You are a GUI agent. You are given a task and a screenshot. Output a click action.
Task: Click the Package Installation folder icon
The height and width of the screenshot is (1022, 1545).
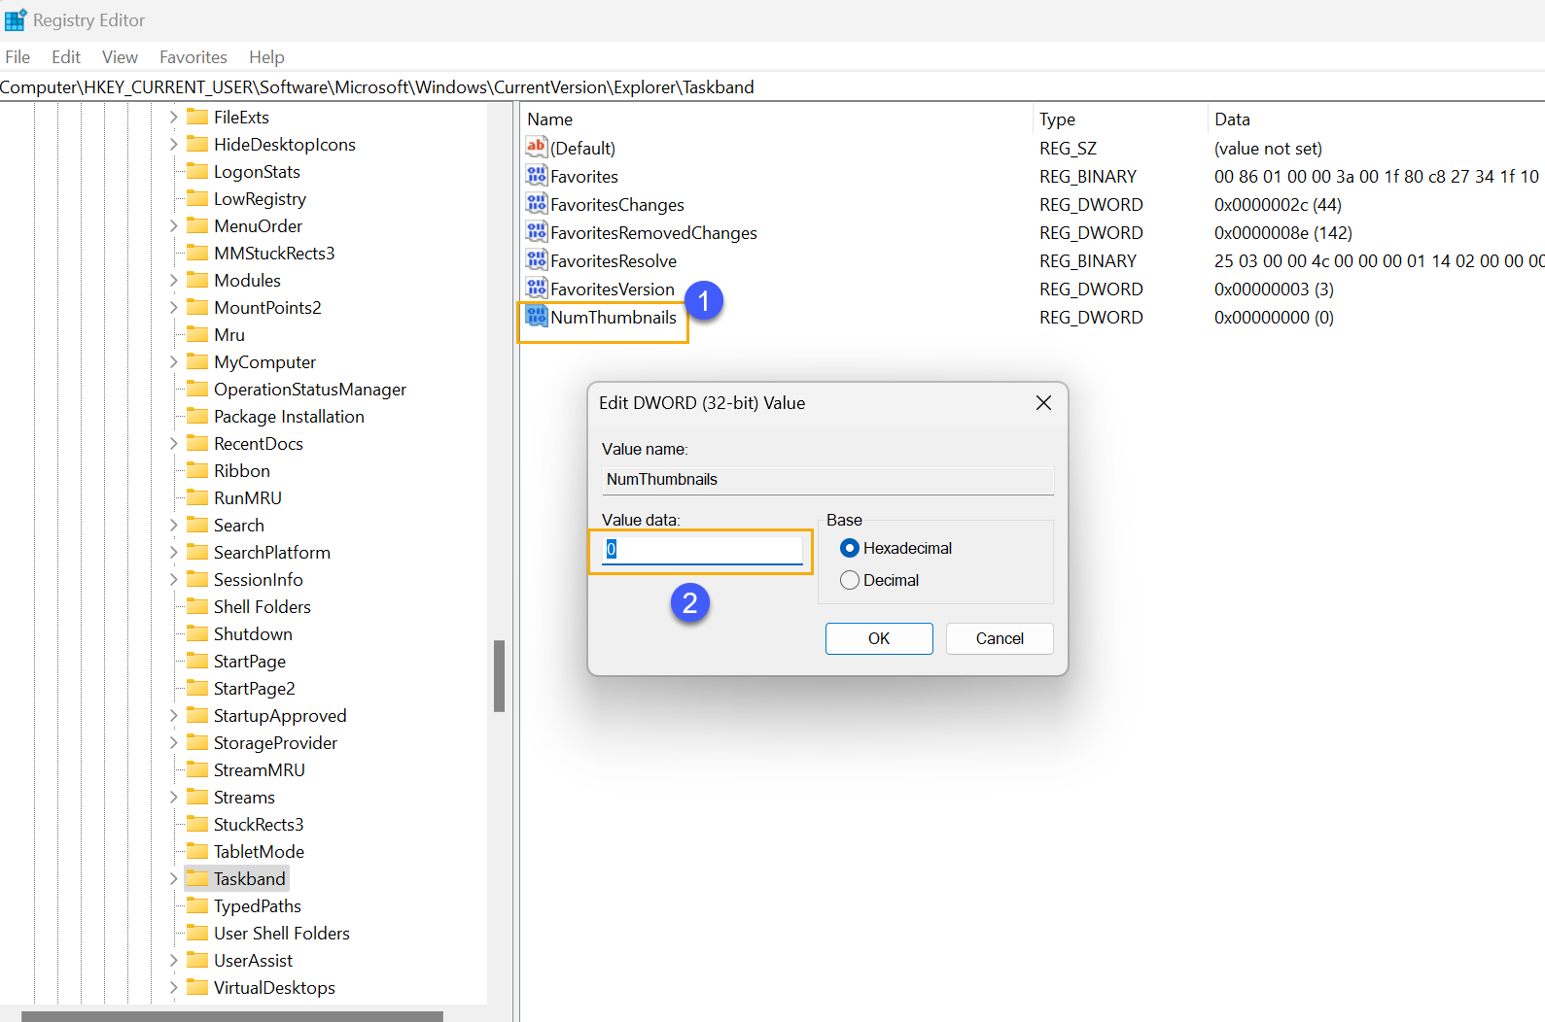tap(197, 416)
